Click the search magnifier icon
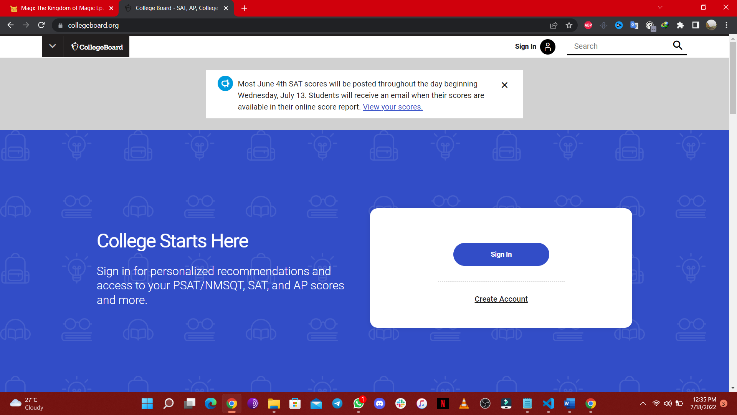The width and height of the screenshot is (737, 415). (x=678, y=46)
